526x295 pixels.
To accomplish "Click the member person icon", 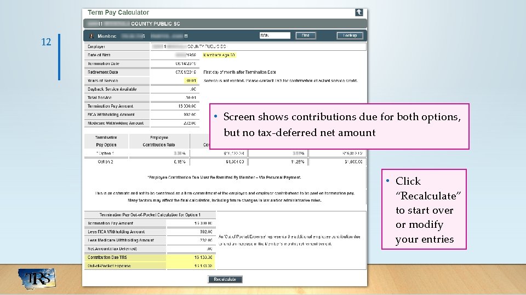I will point(91,36).
